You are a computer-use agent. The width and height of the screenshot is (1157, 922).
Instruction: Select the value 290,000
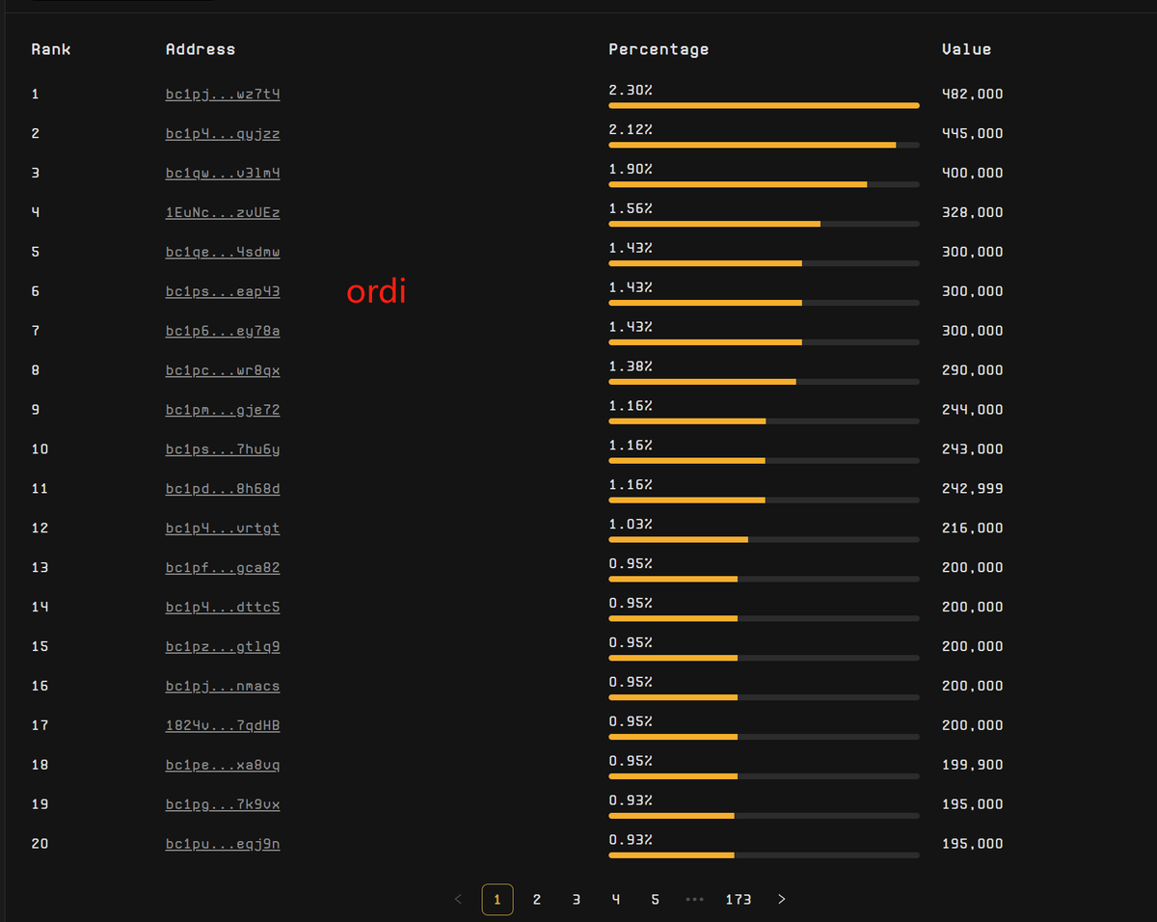point(973,371)
